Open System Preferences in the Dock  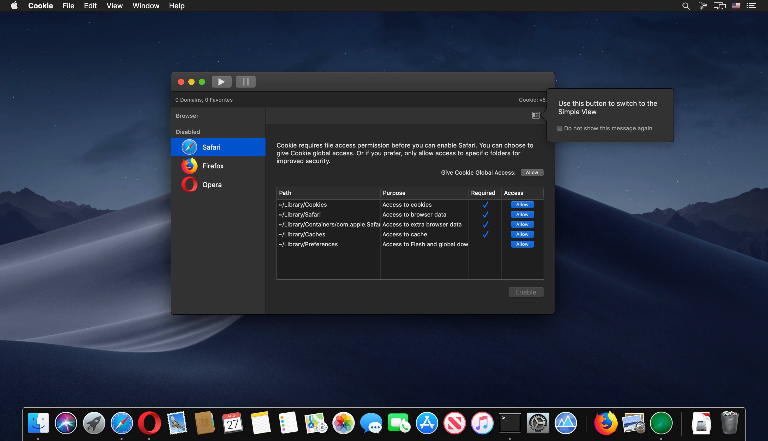538,423
